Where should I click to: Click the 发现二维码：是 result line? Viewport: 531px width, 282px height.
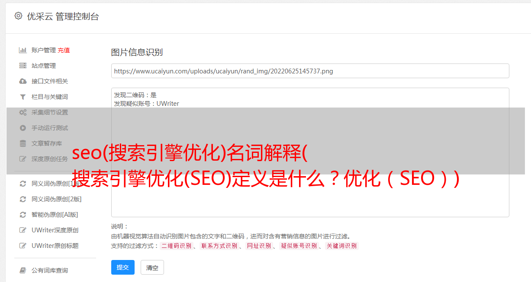[135, 95]
